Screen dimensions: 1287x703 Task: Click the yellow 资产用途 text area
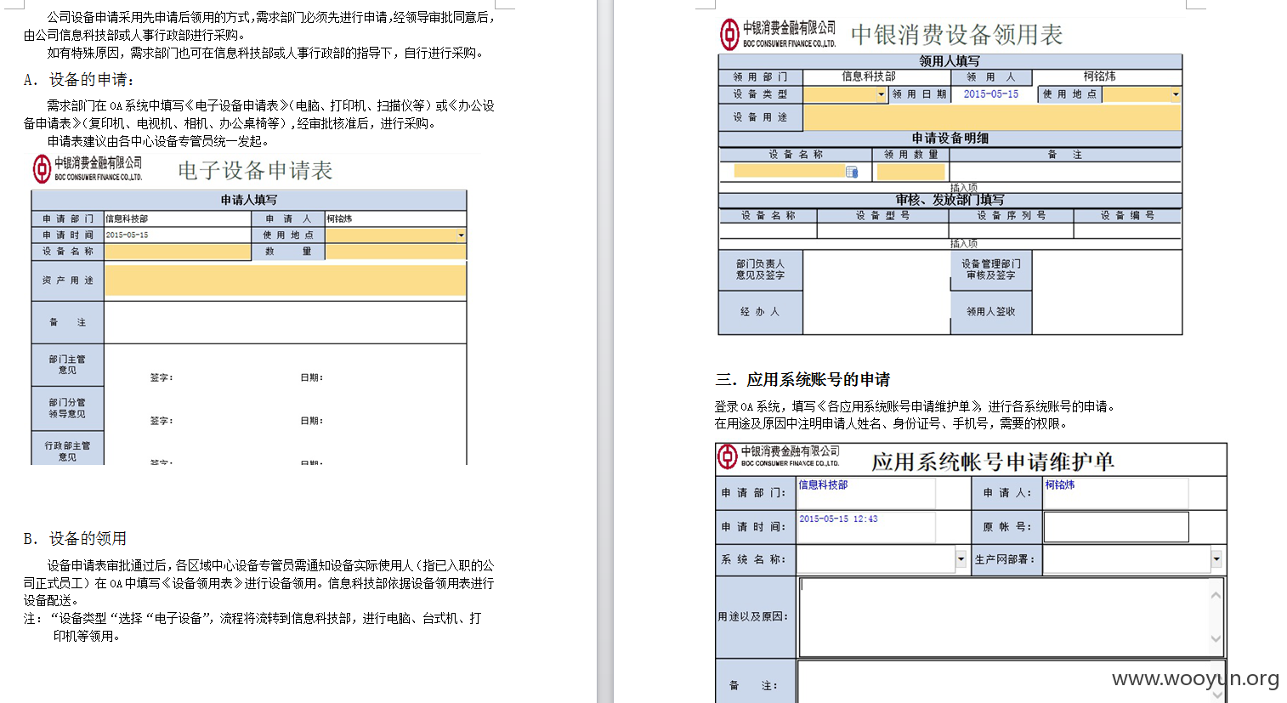(x=285, y=281)
